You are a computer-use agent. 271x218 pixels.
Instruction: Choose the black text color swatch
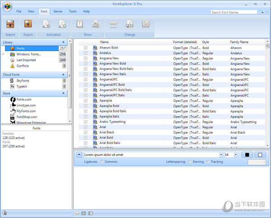tap(247, 155)
